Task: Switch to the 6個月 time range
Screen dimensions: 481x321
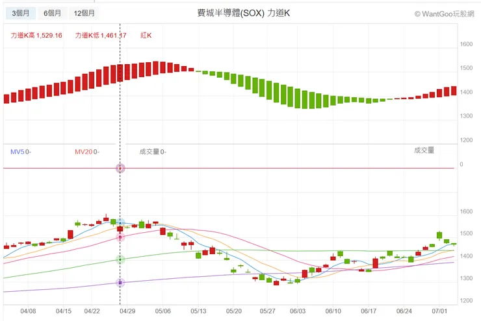Action: (x=52, y=13)
